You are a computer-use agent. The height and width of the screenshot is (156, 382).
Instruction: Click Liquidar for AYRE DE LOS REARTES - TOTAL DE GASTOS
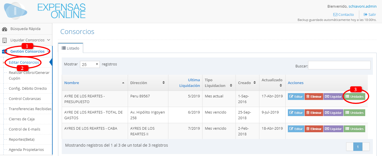click(333, 113)
